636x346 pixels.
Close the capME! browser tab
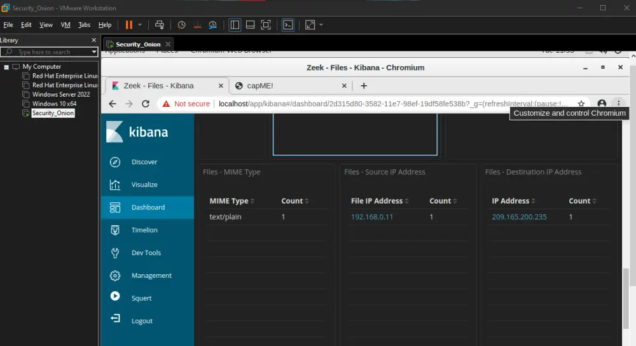[x=344, y=86]
